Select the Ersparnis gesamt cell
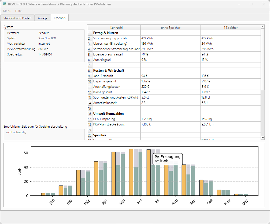The width and height of the screenshot is (270, 224). [116, 81]
